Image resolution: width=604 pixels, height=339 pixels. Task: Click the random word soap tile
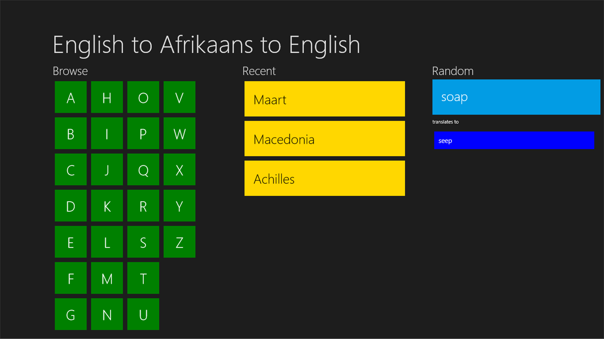pos(516,97)
